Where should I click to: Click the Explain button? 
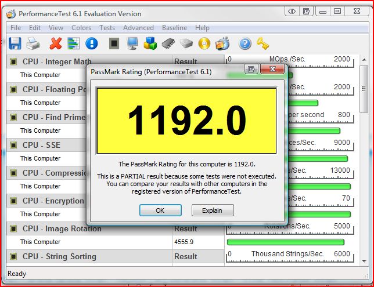213,210
